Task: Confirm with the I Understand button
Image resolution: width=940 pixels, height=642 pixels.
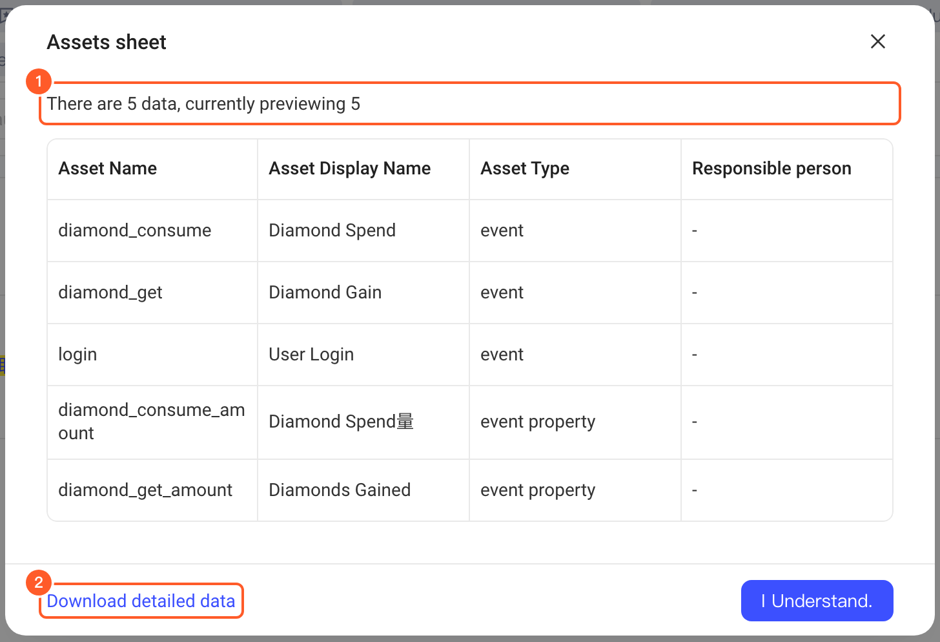Action: 817,601
